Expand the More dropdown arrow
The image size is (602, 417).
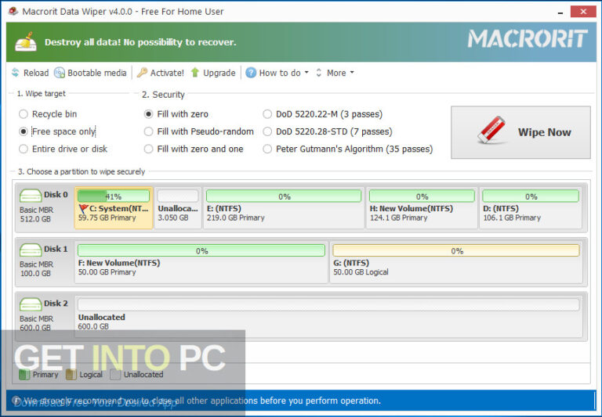352,73
